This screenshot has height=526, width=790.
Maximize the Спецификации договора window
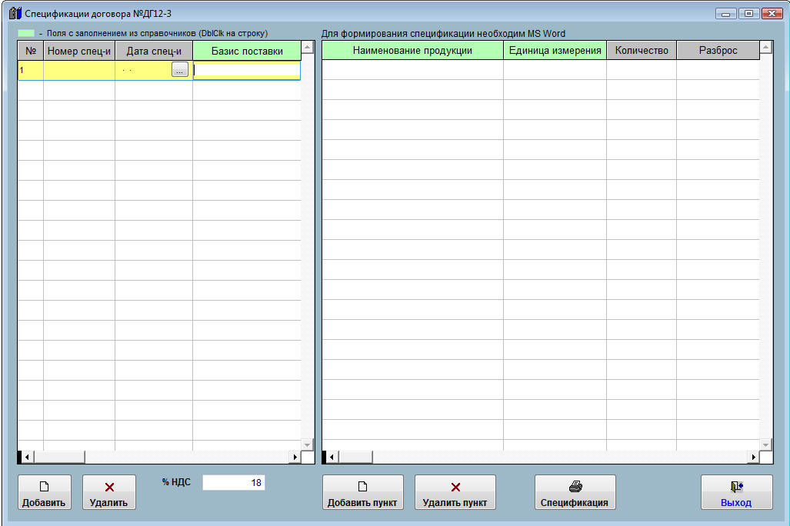[x=748, y=14]
